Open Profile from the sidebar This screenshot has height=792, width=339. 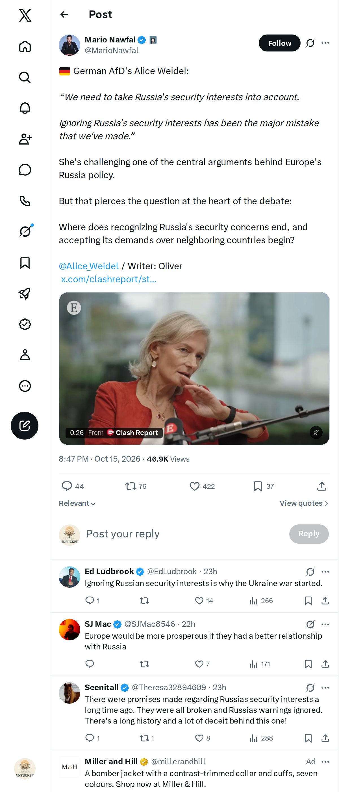[x=25, y=355]
